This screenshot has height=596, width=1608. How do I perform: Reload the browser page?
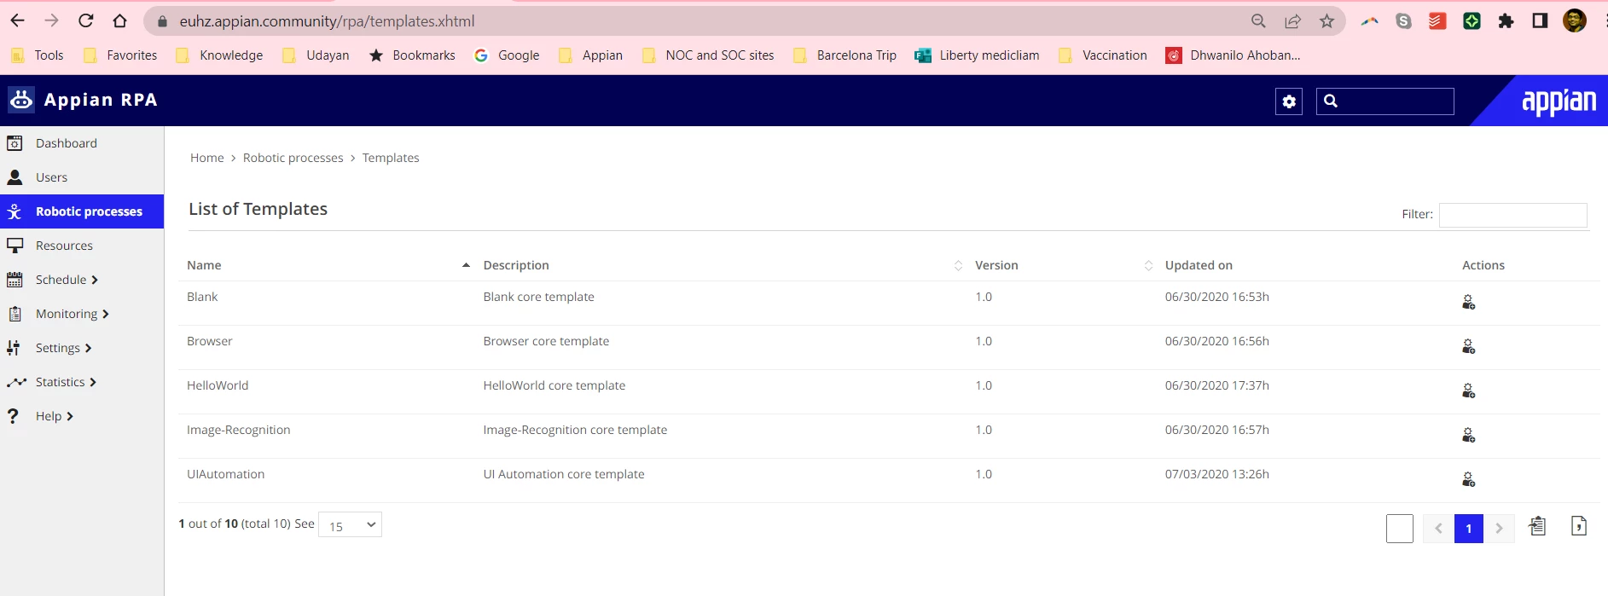coord(86,20)
